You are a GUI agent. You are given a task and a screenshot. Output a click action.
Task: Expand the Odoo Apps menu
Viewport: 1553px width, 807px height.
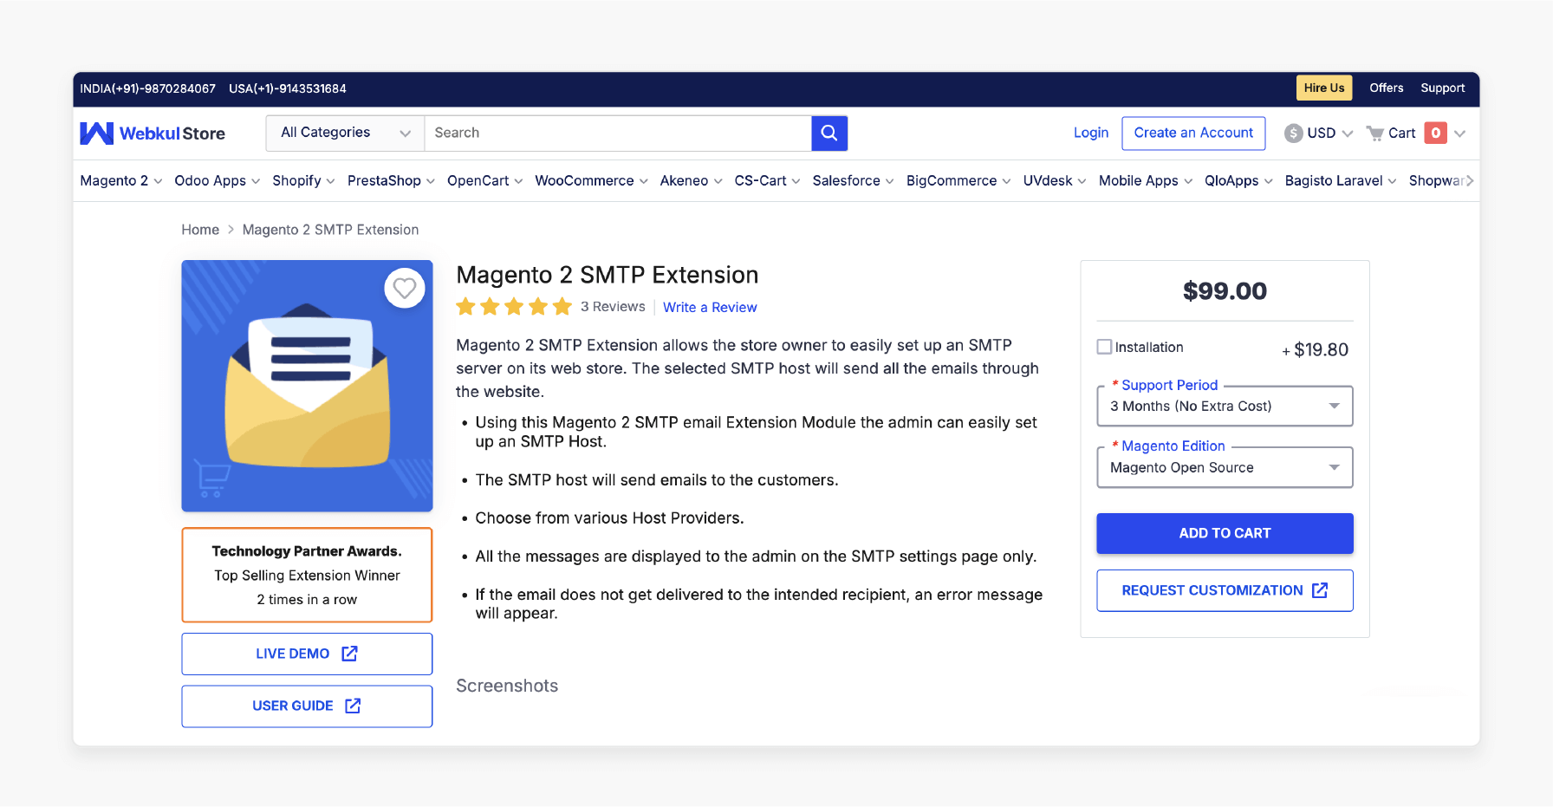(x=217, y=180)
